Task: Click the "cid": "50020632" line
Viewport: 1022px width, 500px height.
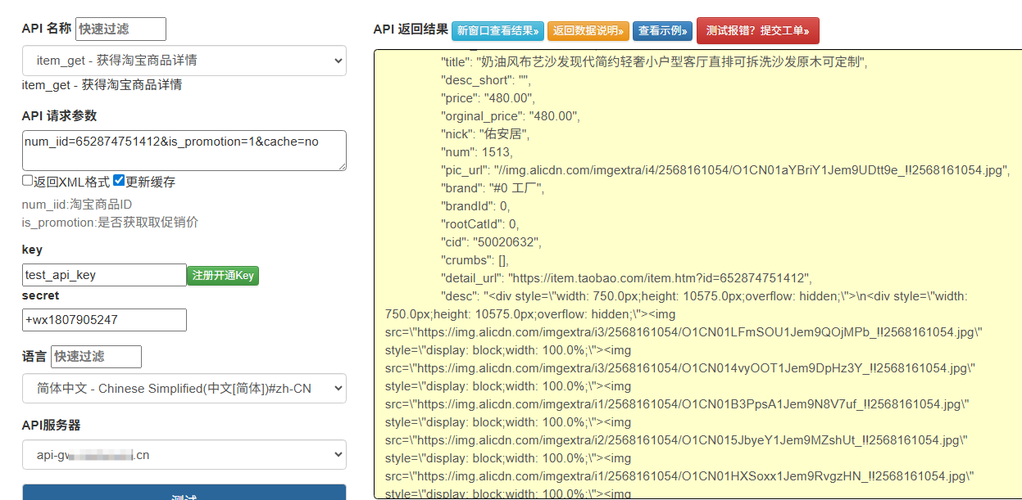Action: coord(492,241)
